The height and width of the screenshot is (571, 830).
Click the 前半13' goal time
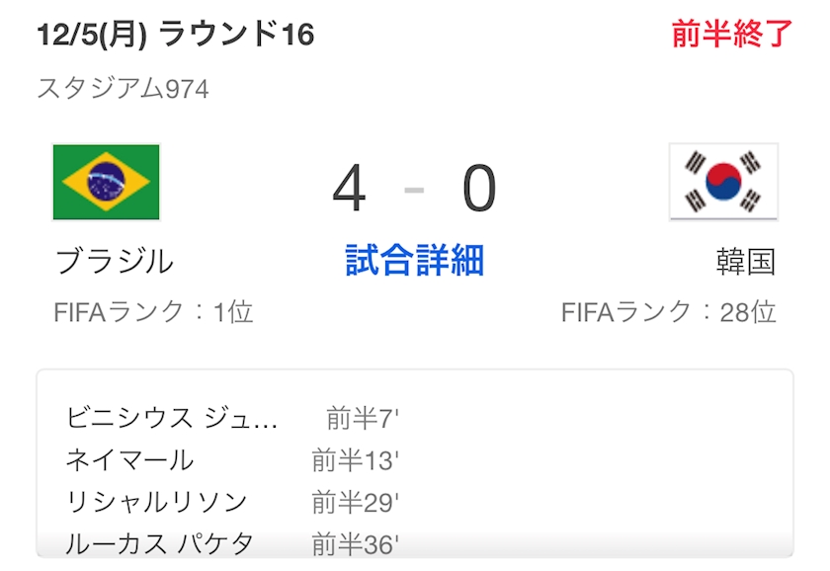point(355,460)
